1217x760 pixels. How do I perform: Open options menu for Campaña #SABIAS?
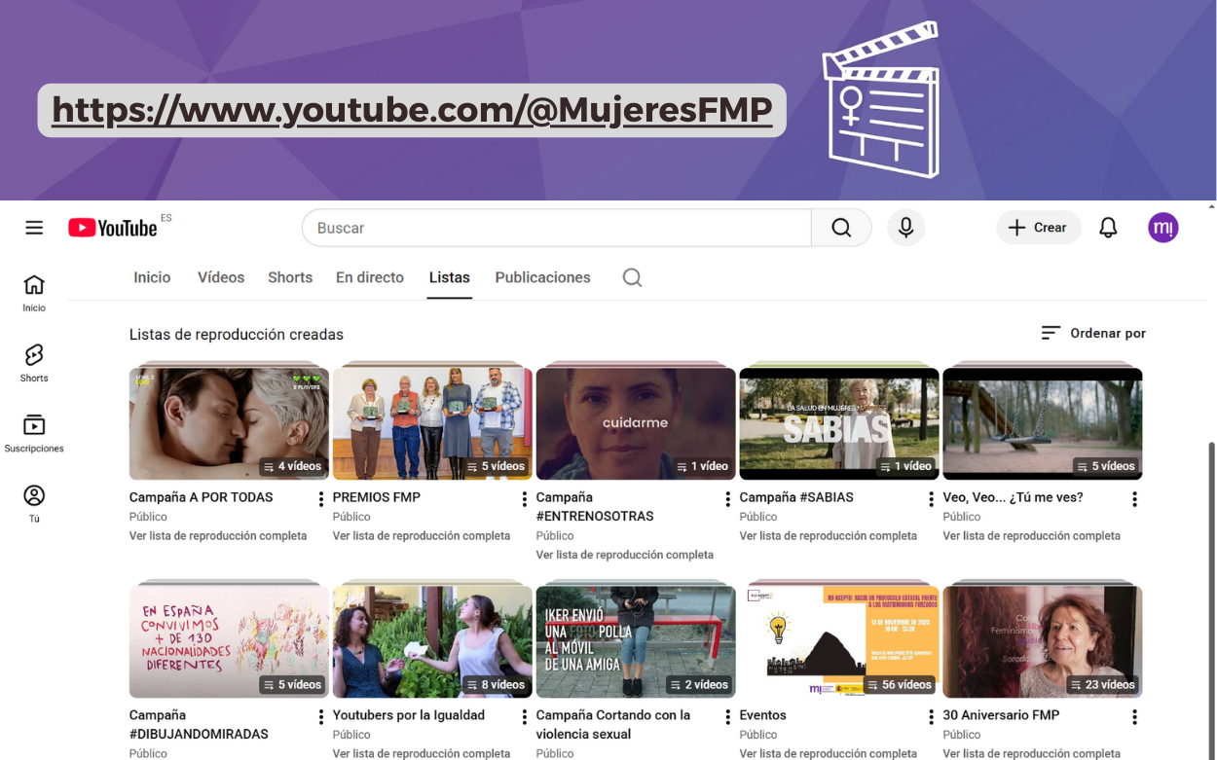coord(932,499)
